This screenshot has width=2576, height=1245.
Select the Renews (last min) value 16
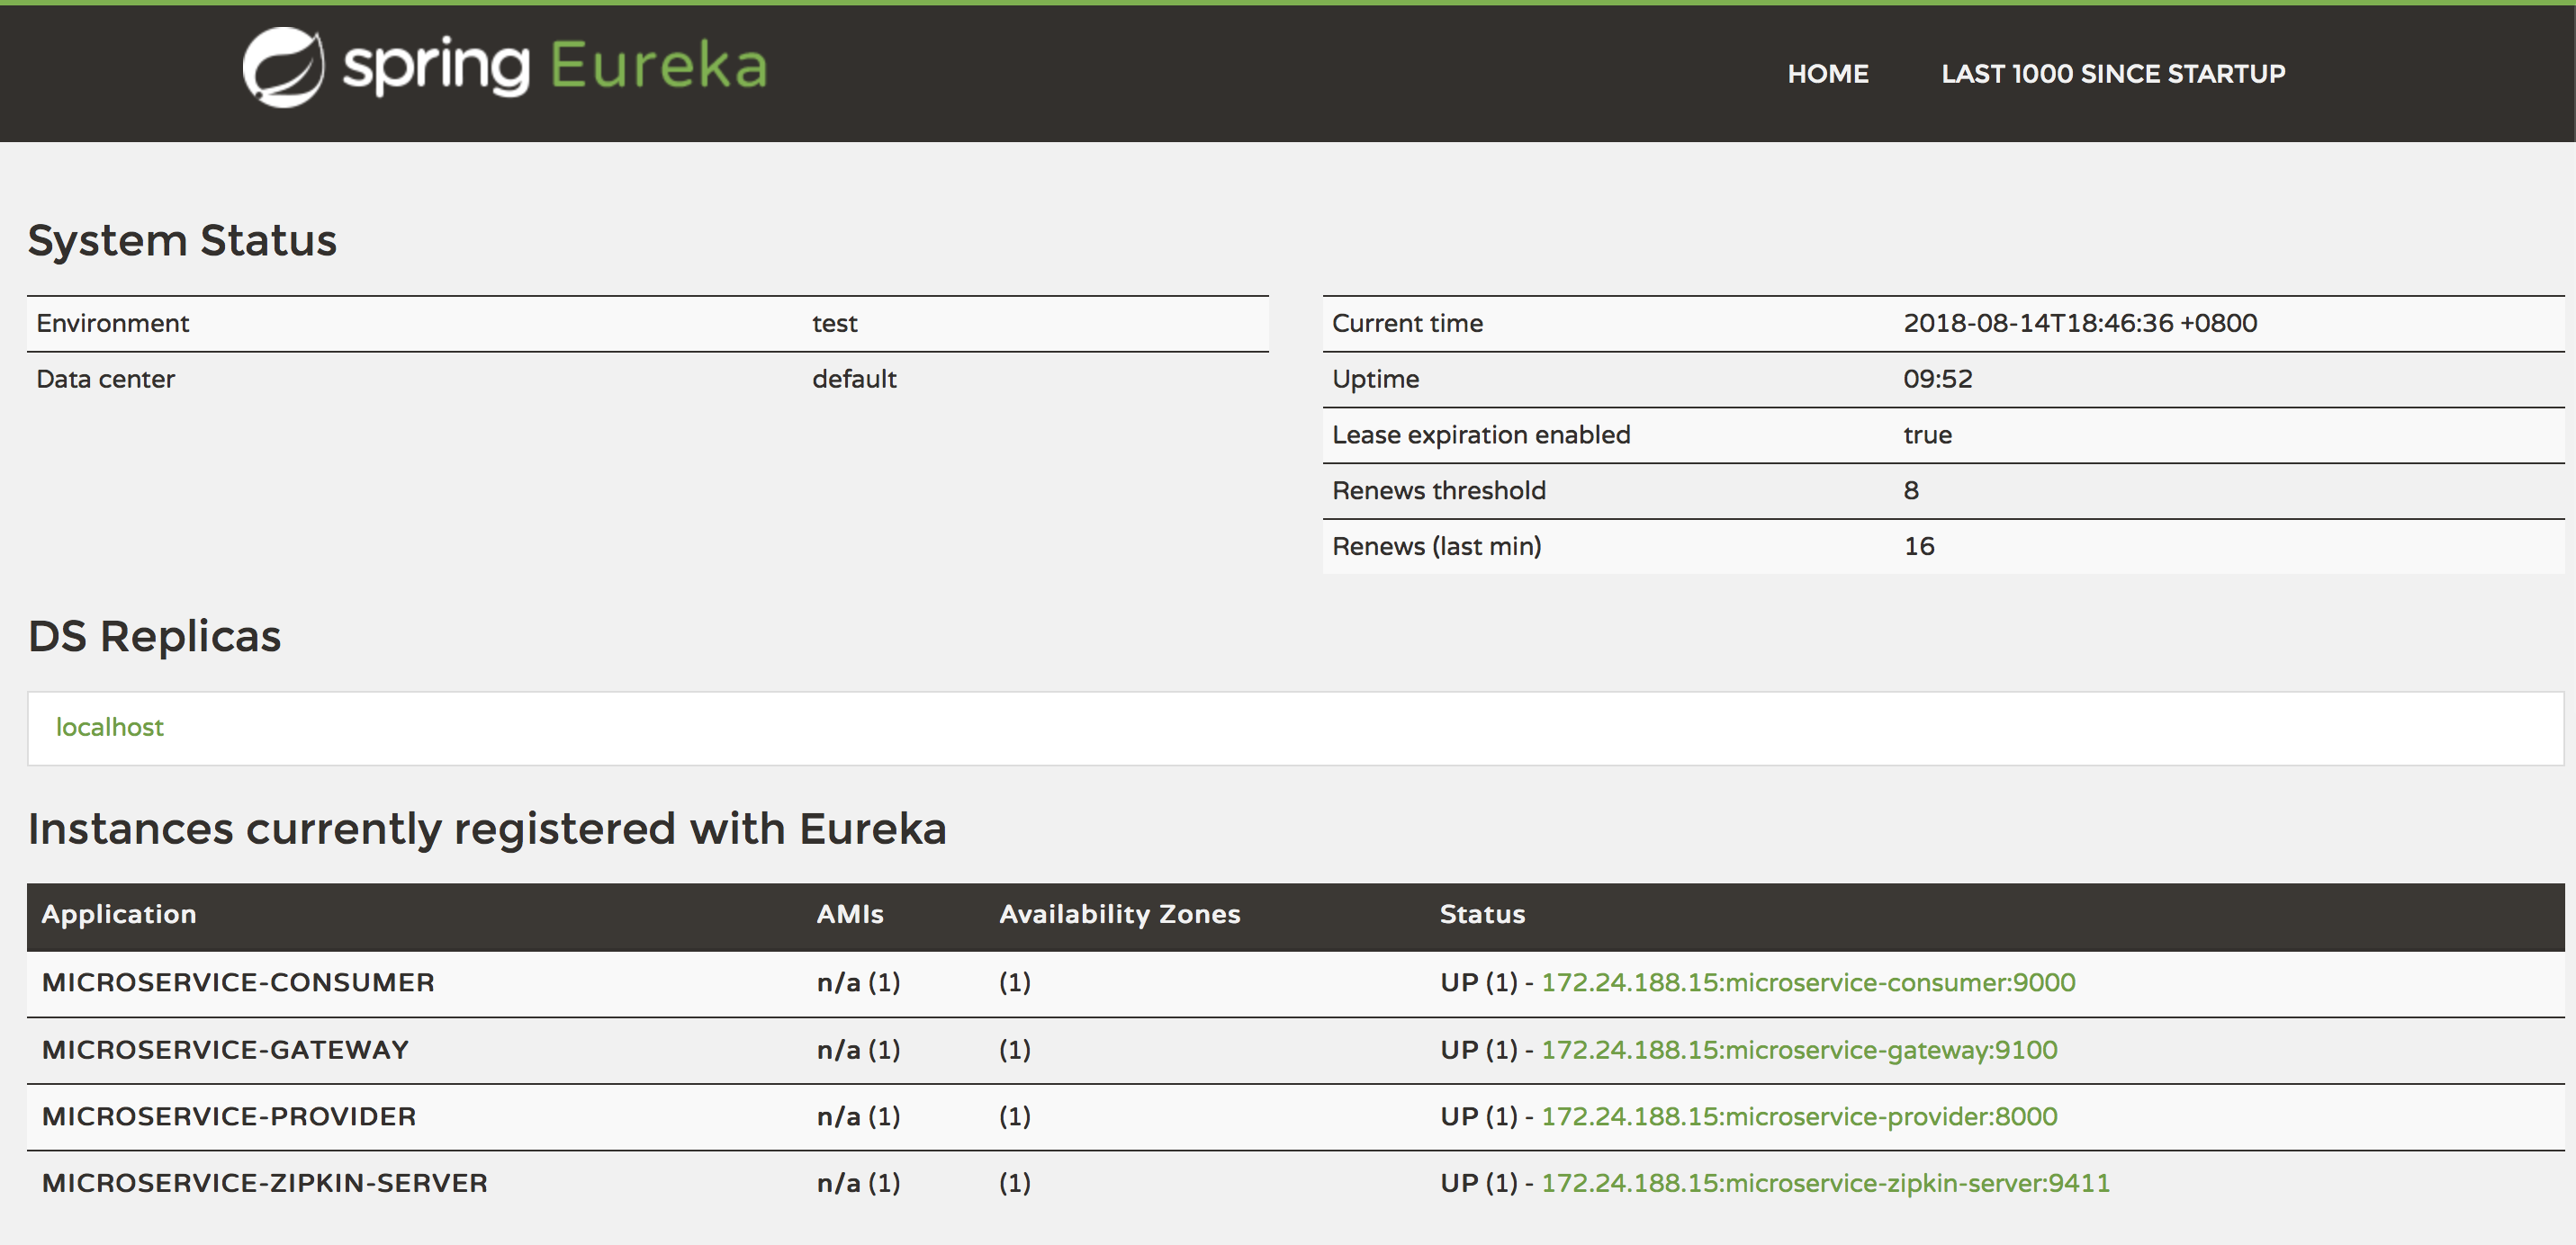[x=1918, y=547]
